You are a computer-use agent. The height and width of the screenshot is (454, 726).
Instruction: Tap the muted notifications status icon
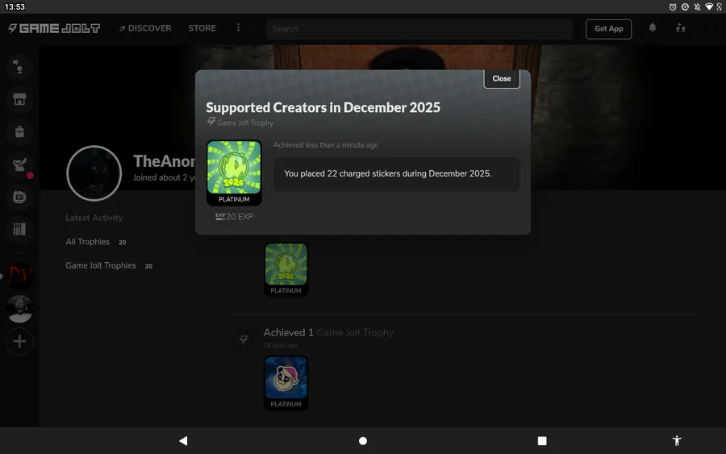[x=697, y=6]
